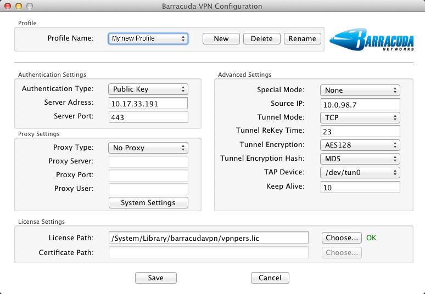
Task: Cancel the configuration dialog
Action: point(270,278)
